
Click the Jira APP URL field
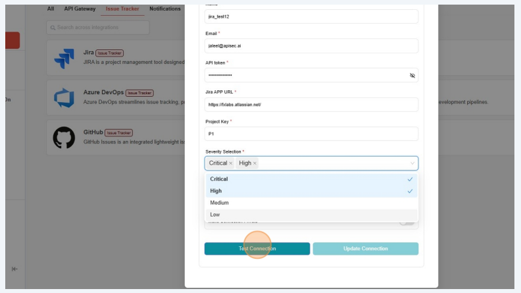click(311, 105)
